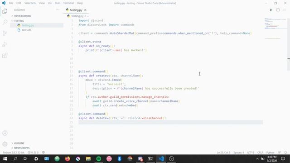Click the Ln 25, Col 5 indicator
This screenshot has width=290, height=163.
(223, 153)
